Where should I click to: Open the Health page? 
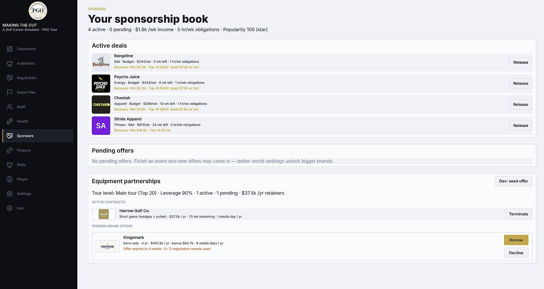click(38, 121)
